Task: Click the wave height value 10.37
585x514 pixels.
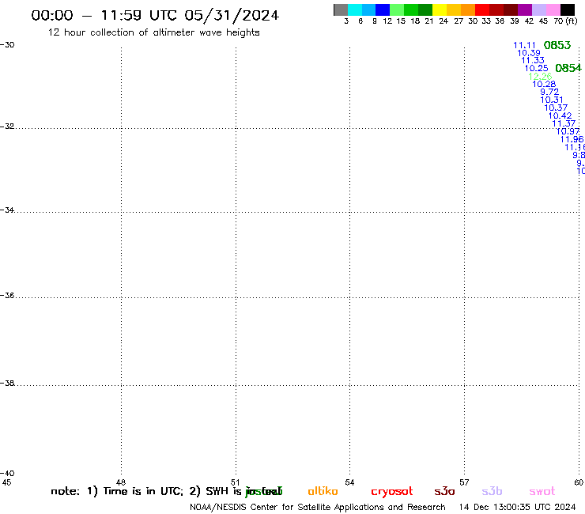Action: pos(556,108)
